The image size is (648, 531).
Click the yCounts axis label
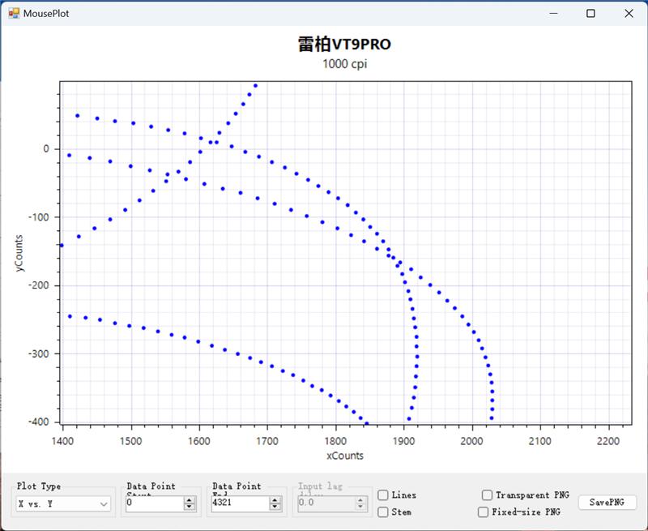pos(19,251)
